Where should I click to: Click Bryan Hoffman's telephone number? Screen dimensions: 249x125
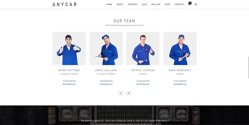coord(69,81)
